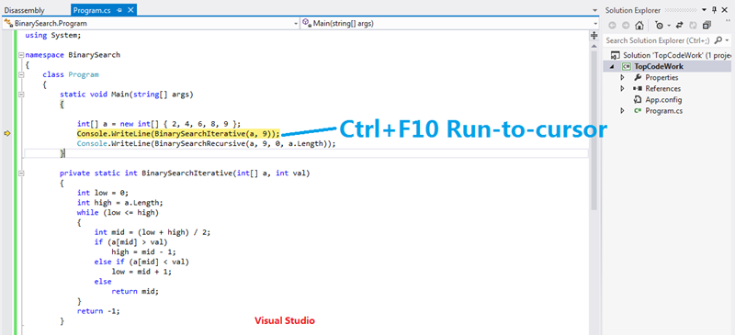Click the class icon in BinarySearch.Program dropdown
735x335 pixels.
pyautogui.click(x=8, y=23)
